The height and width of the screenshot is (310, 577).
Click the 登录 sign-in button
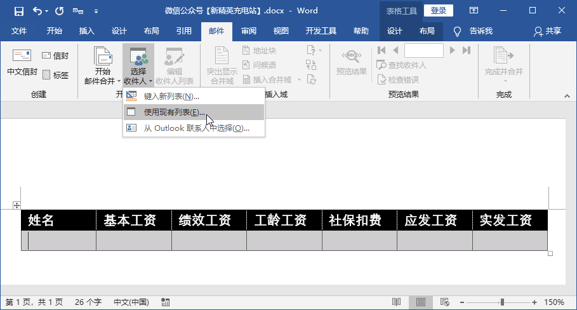(438, 11)
